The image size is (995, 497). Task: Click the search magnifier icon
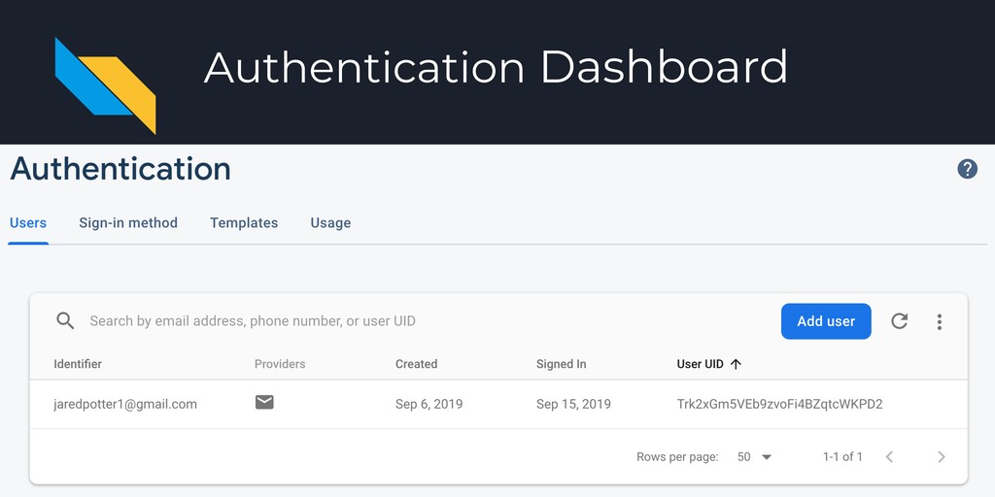pos(65,320)
